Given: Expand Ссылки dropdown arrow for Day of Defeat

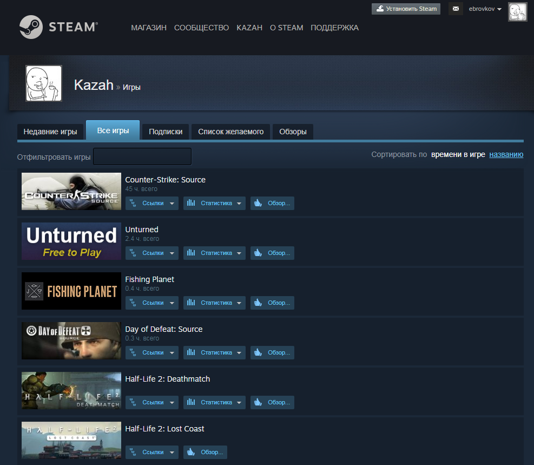Looking at the screenshot, I should click(172, 352).
